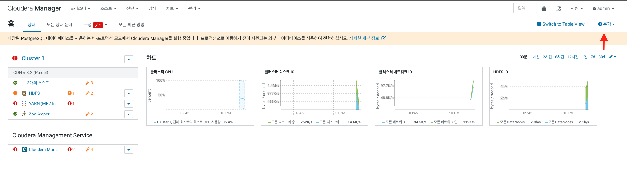The image size is (627, 188).
Task: Open the HDFS IO chart
Action: coord(543,96)
